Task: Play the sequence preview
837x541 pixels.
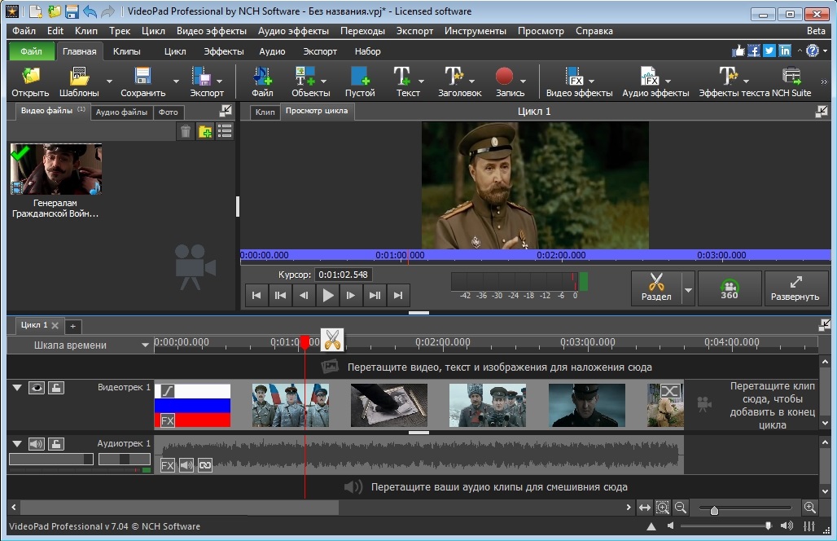Action: (x=328, y=295)
